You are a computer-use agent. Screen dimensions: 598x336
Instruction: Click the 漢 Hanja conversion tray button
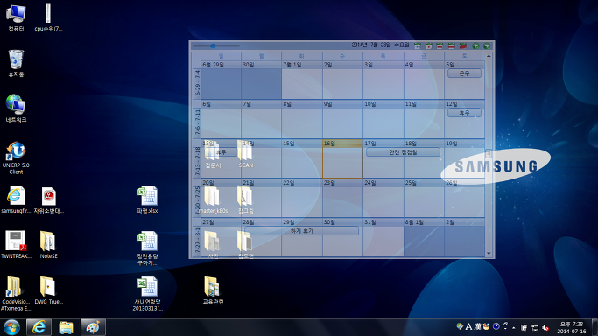(477, 326)
